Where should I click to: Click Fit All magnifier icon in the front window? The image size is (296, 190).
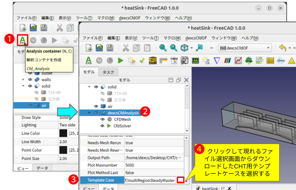pyautogui.click(x=163, y=48)
